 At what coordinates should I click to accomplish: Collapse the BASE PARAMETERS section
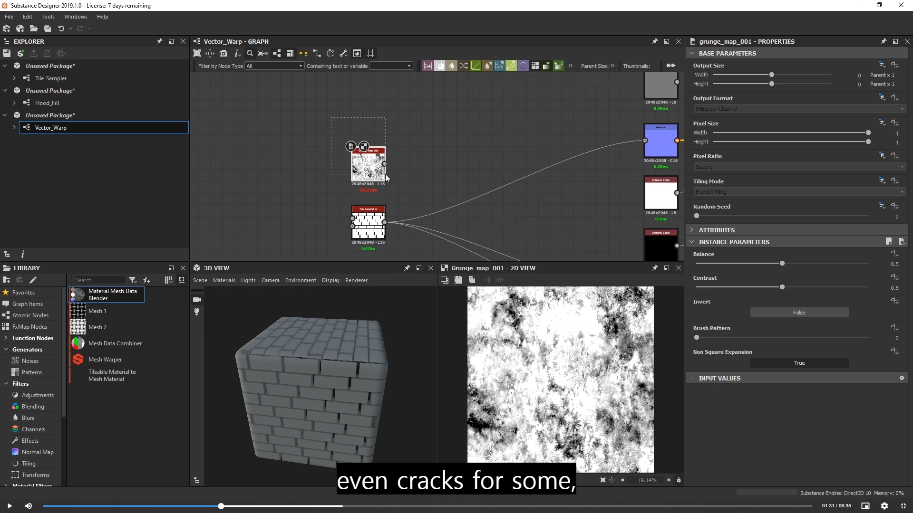click(x=692, y=53)
